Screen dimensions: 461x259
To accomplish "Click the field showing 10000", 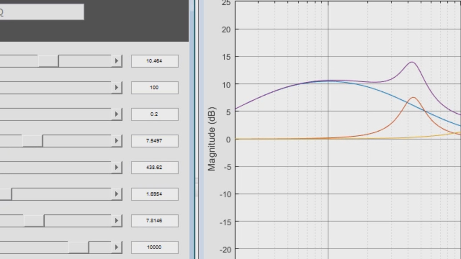I will click(155, 247).
